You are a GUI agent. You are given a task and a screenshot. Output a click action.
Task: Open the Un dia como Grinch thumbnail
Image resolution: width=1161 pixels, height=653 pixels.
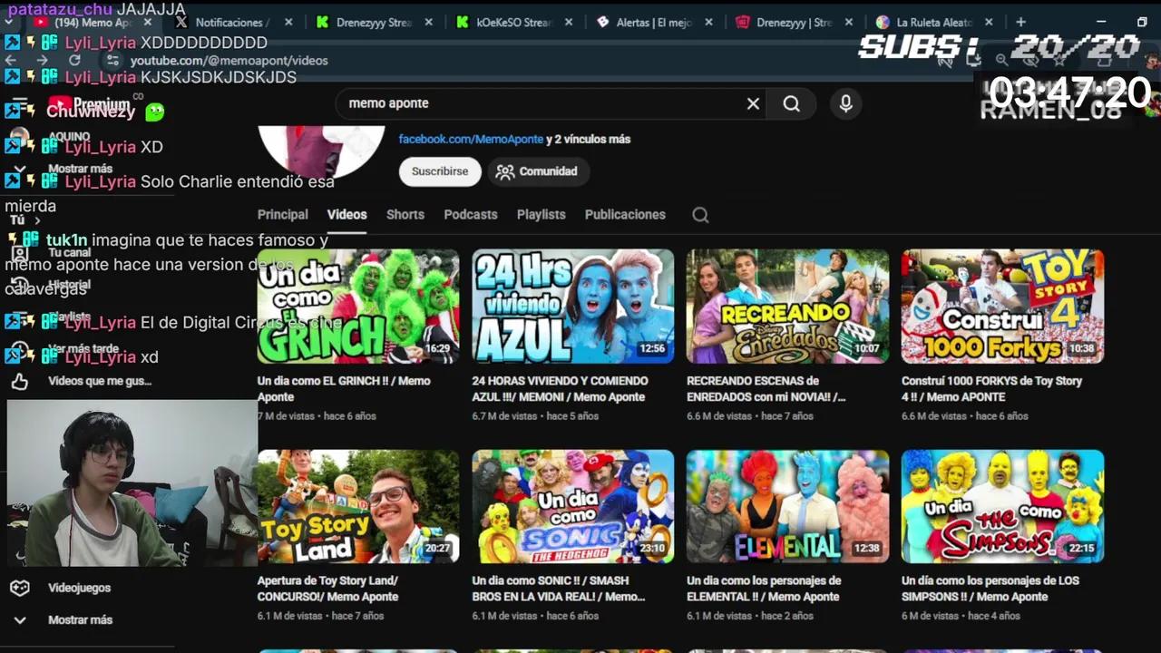tap(358, 307)
